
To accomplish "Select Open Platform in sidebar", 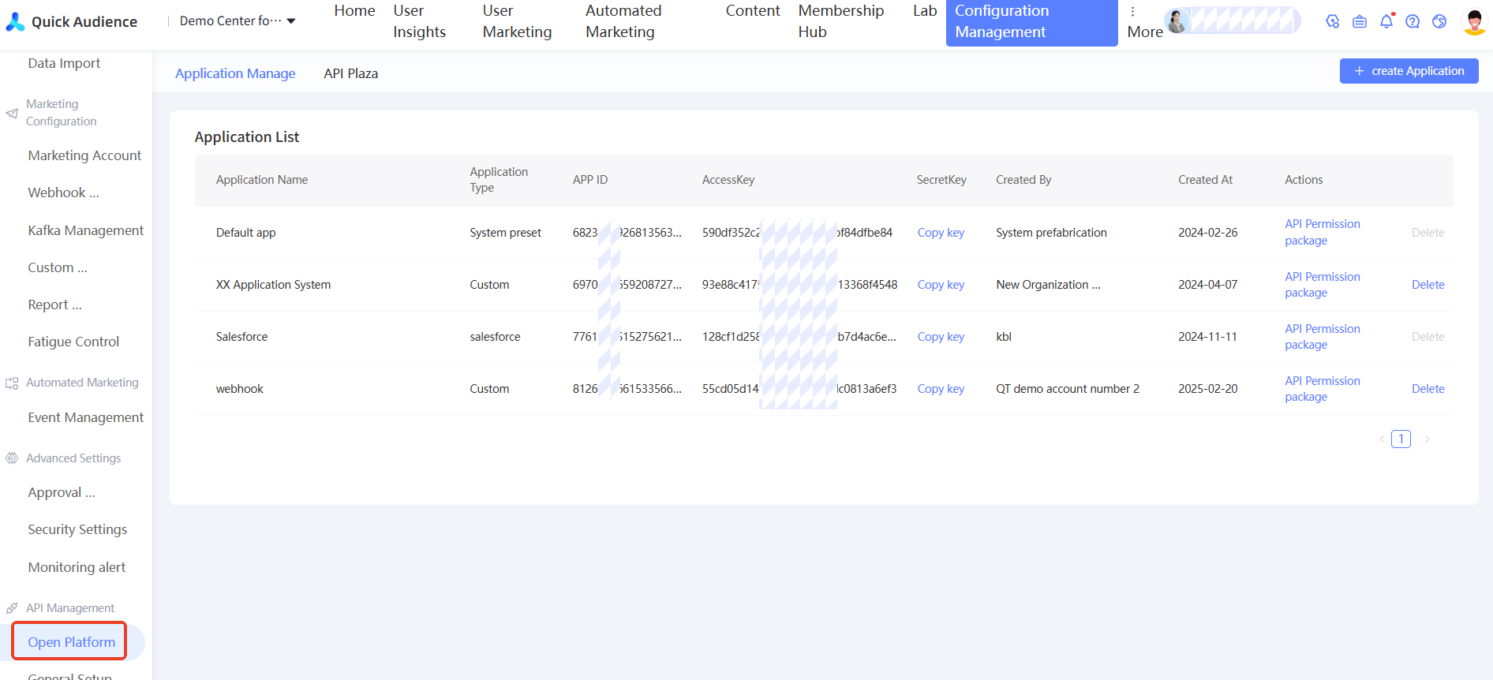I will click(x=72, y=642).
